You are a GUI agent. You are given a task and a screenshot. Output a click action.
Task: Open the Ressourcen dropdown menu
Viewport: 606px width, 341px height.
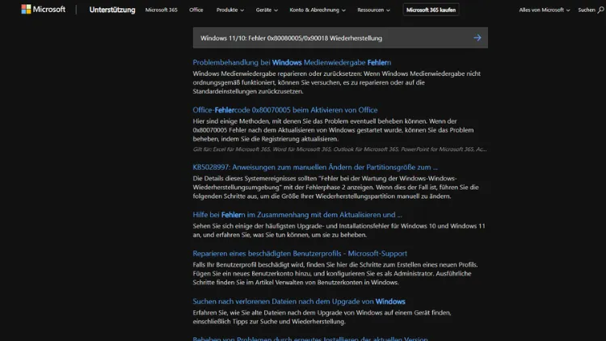coord(373,10)
